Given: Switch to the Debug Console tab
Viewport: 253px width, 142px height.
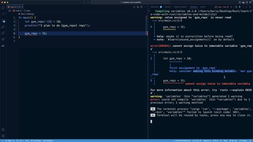Looking at the screenshot, I should coord(180,7).
